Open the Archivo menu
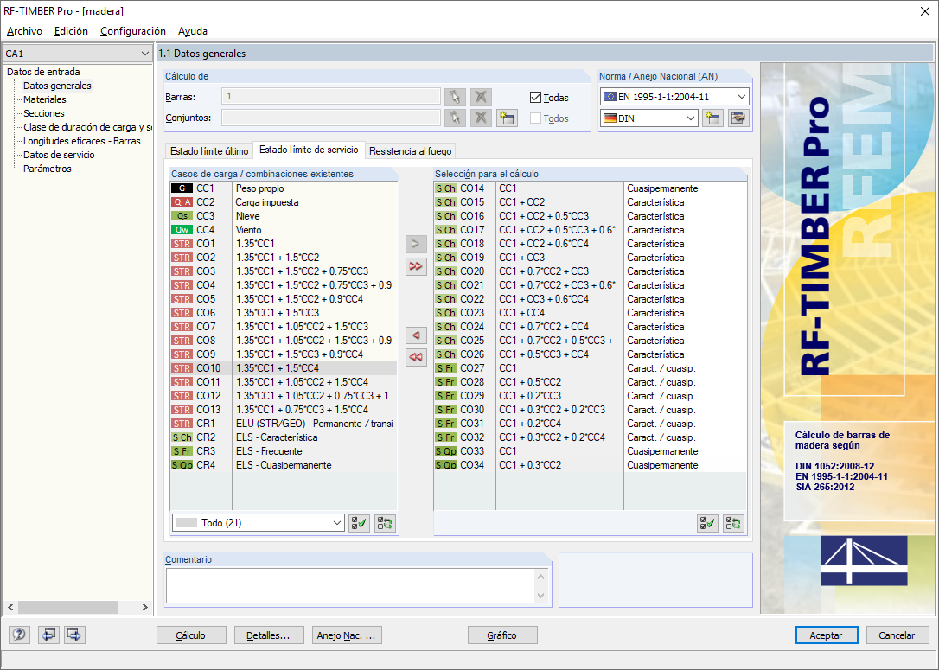The height and width of the screenshot is (670, 939). point(24,31)
